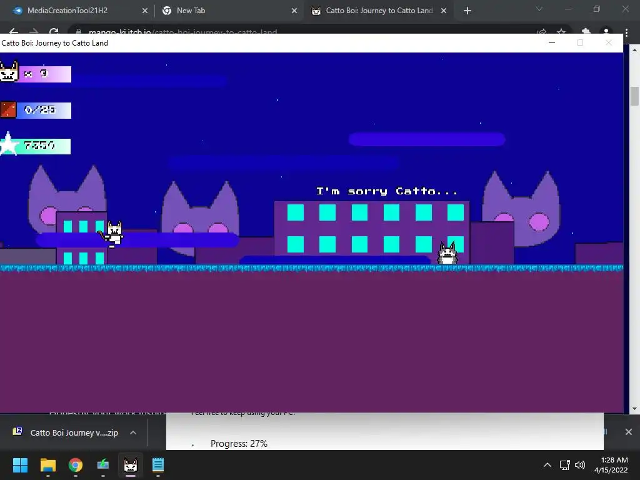Share this page icon
Viewport: 640px width, 480px height.
coord(541,31)
